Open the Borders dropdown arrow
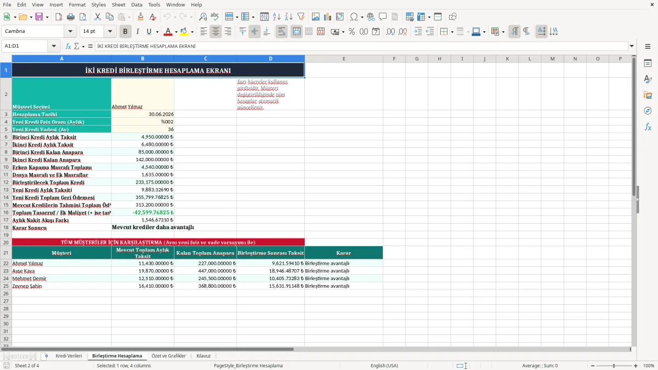Viewport: 658px width, 370px height. click(x=452, y=32)
